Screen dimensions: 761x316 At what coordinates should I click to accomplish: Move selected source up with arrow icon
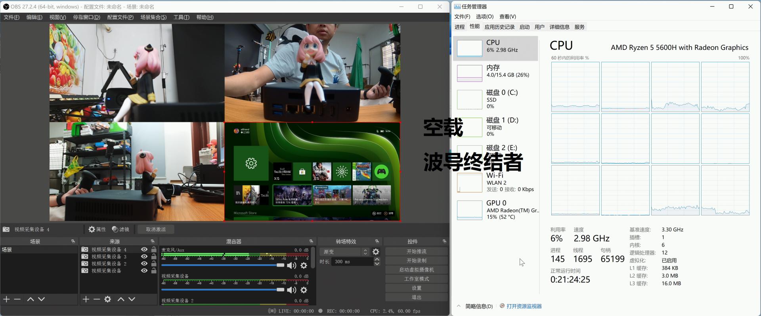tap(121, 299)
